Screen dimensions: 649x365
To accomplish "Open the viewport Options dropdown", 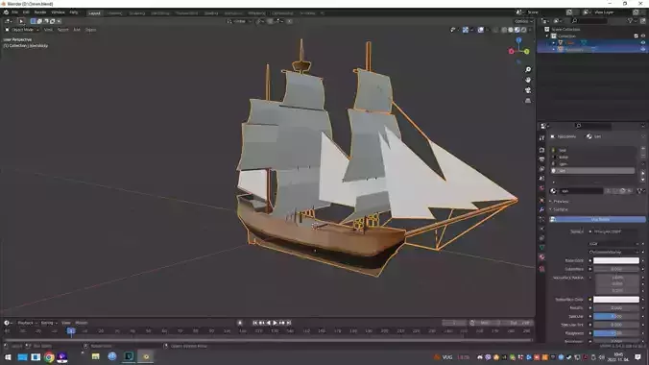I will [x=523, y=21].
